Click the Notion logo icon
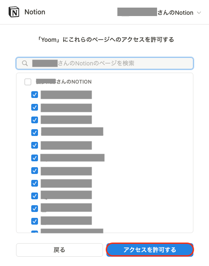209x266 pixels. coord(14,12)
